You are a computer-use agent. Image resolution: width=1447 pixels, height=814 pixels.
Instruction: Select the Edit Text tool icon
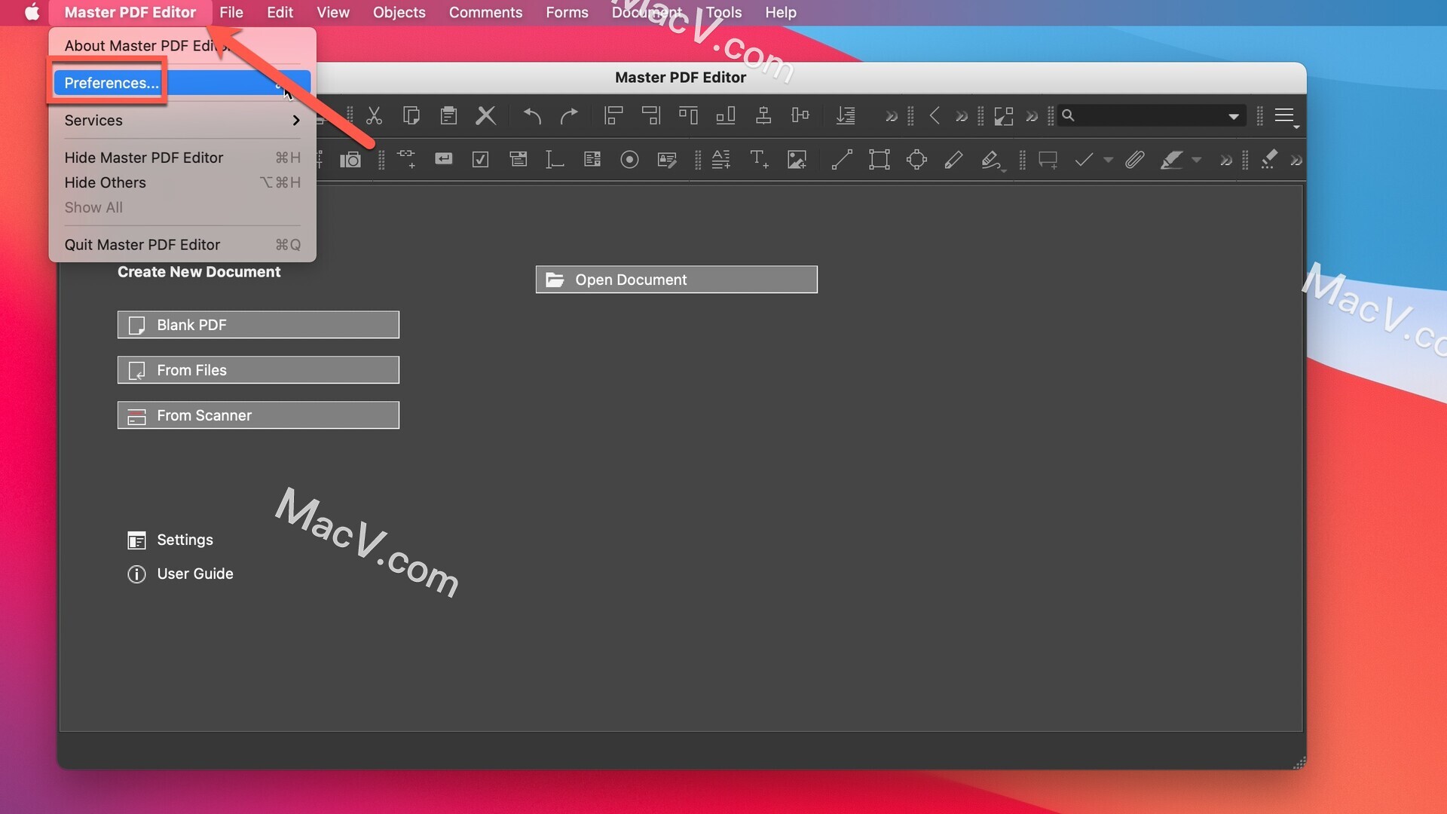[721, 159]
